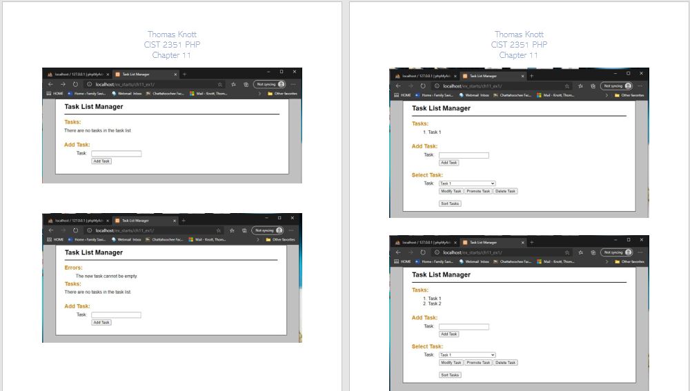Open the Home - Family Savi bookmark in the two-task screenshot
690x391 pixels.
pyautogui.click(x=434, y=261)
